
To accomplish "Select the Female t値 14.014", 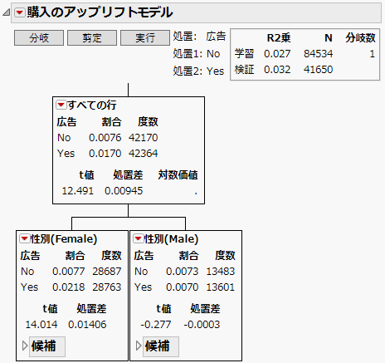I will click(41, 325).
